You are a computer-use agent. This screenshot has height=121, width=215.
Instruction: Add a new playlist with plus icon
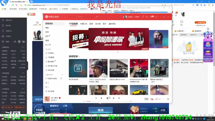62,75
